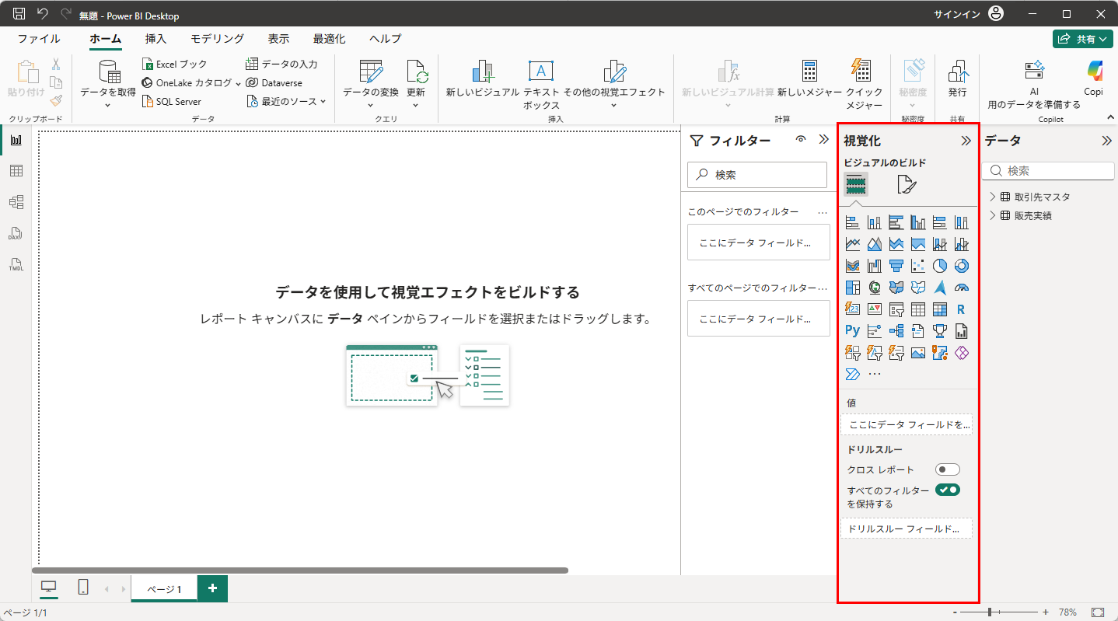Screen dimensions: 1118x621
Task: Switch to Table view in left sidebar
Action: click(16, 171)
